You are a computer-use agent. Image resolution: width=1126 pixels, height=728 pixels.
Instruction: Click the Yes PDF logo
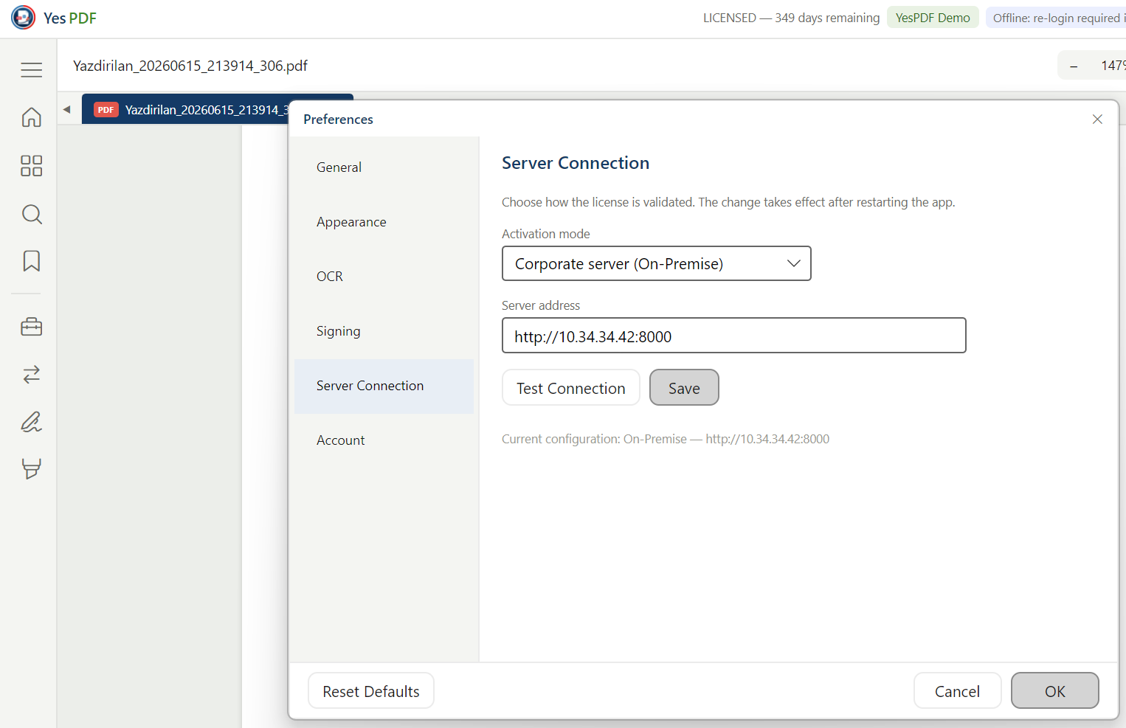[x=23, y=18]
